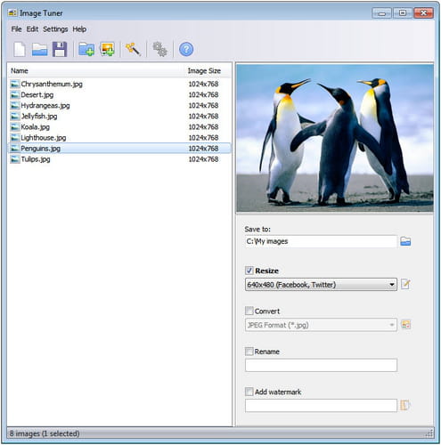Save using the floppy disk icon
This screenshot has height=445, width=441.
click(60, 49)
